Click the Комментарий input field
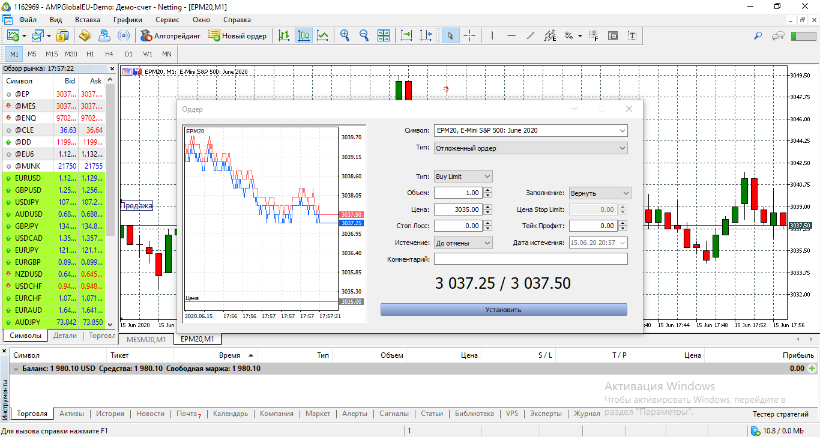 tap(531, 259)
